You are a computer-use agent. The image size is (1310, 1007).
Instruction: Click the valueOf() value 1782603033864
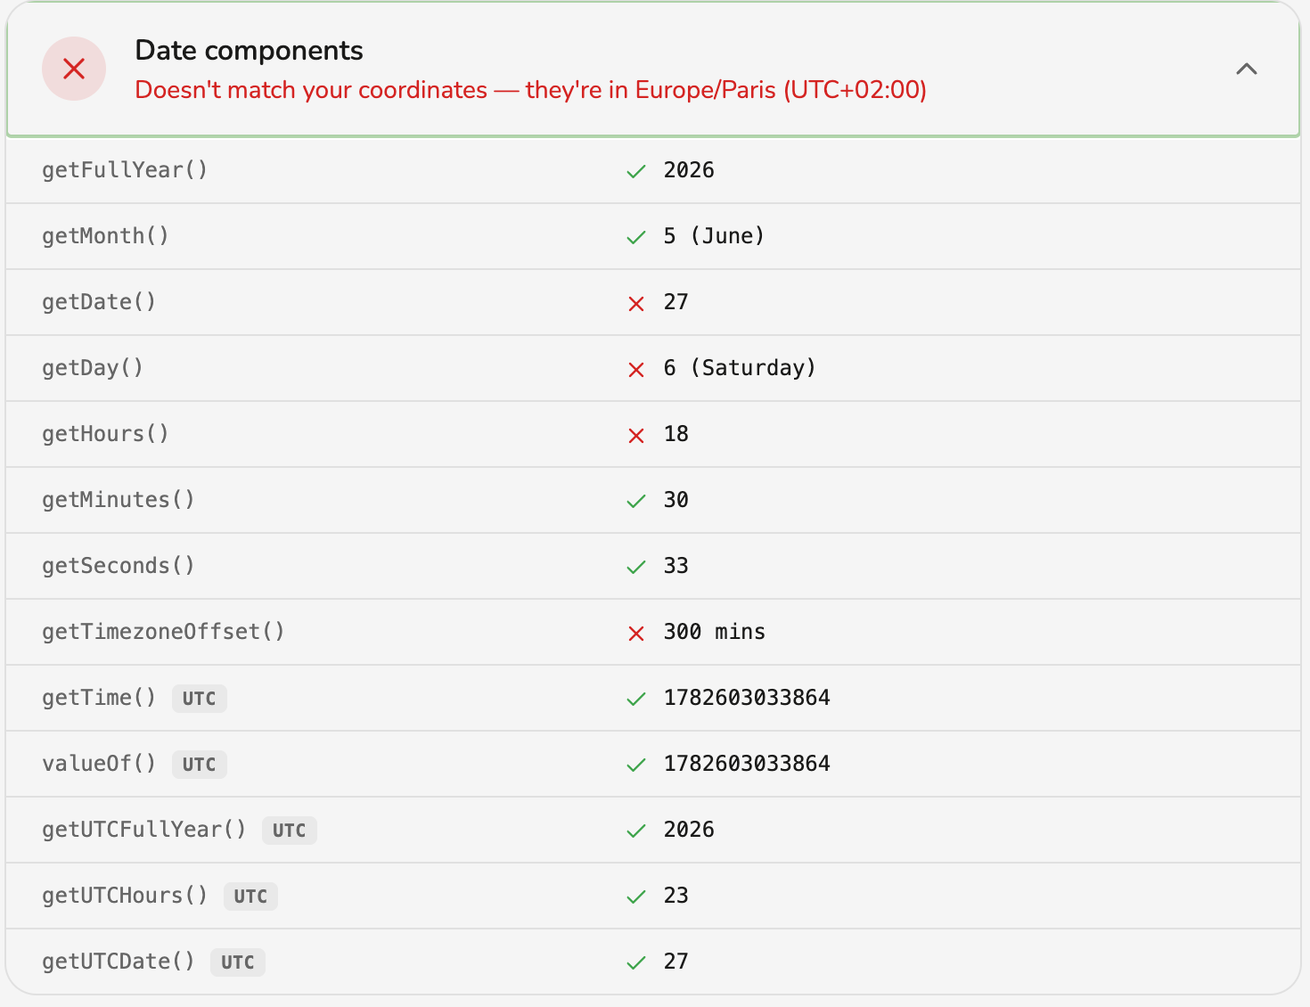(747, 764)
